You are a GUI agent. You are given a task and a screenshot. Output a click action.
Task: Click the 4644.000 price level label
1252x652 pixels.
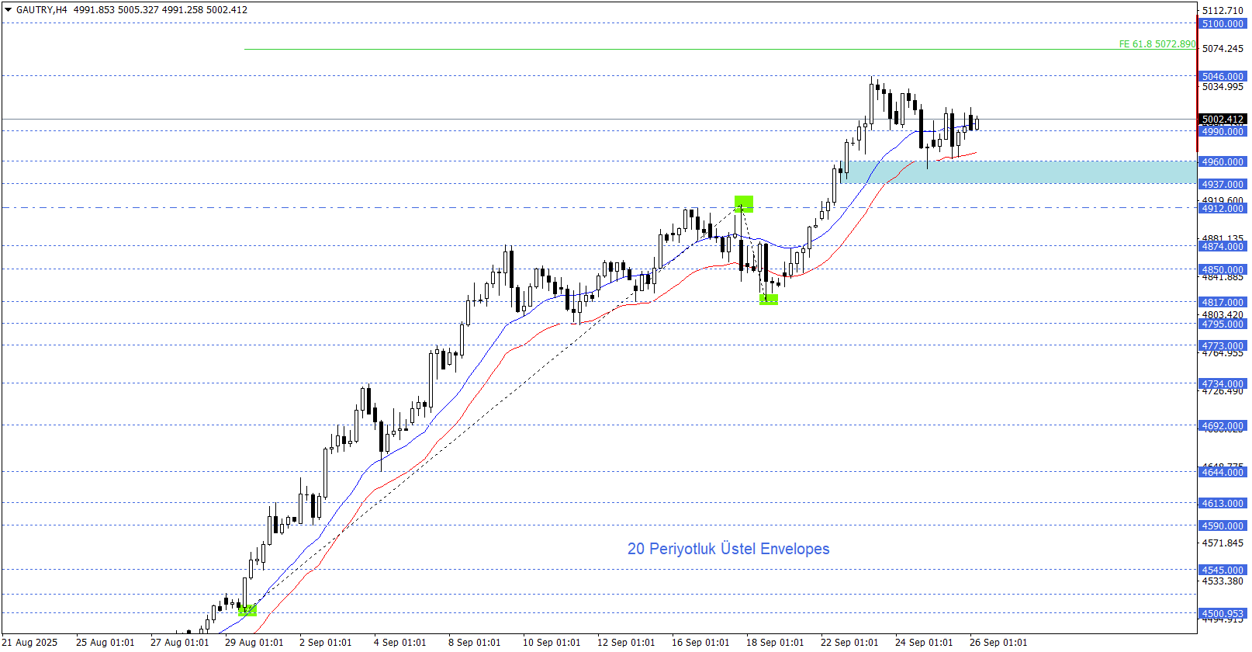coord(1223,473)
